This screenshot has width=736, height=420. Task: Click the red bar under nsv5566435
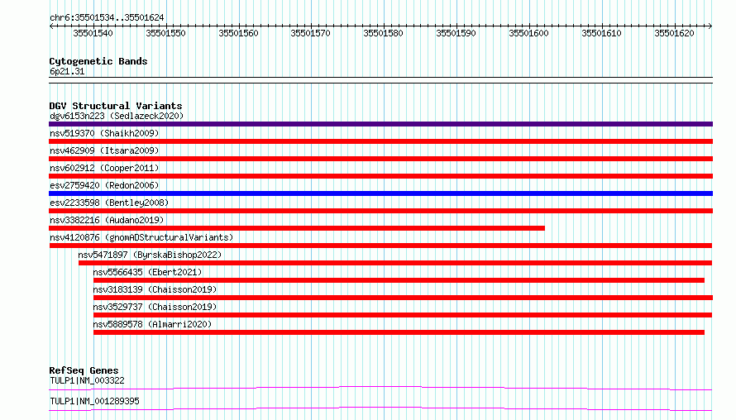point(399,280)
